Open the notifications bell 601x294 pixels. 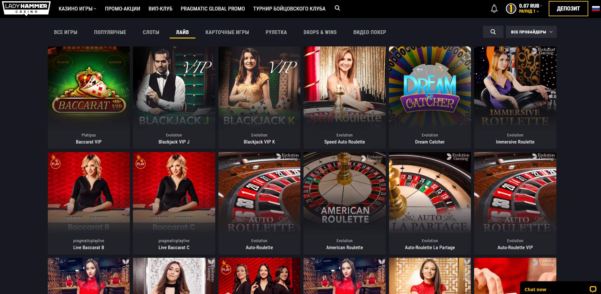coord(494,9)
